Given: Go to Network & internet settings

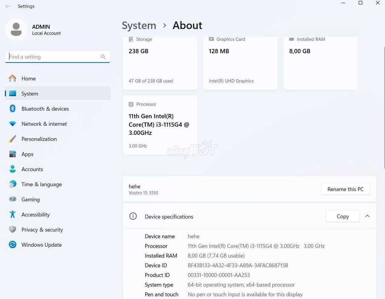Looking at the screenshot, I should pyautogui.click(x=58, y=124).
